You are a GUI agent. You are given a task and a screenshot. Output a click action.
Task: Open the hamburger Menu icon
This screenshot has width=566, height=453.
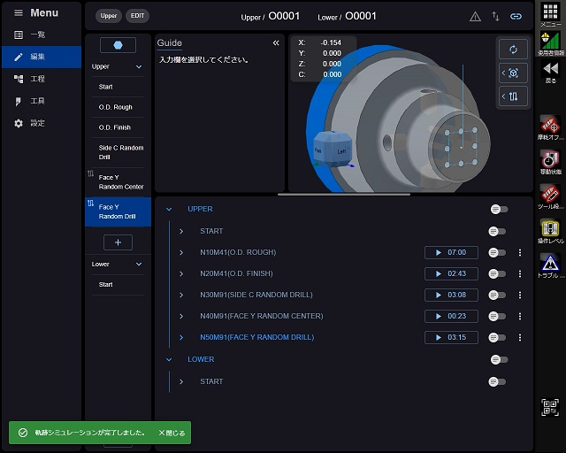pyautogui.click(x=18, y=13)
